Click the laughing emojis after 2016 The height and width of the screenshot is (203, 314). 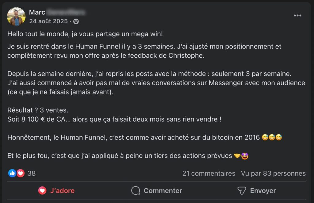(272, 137)
